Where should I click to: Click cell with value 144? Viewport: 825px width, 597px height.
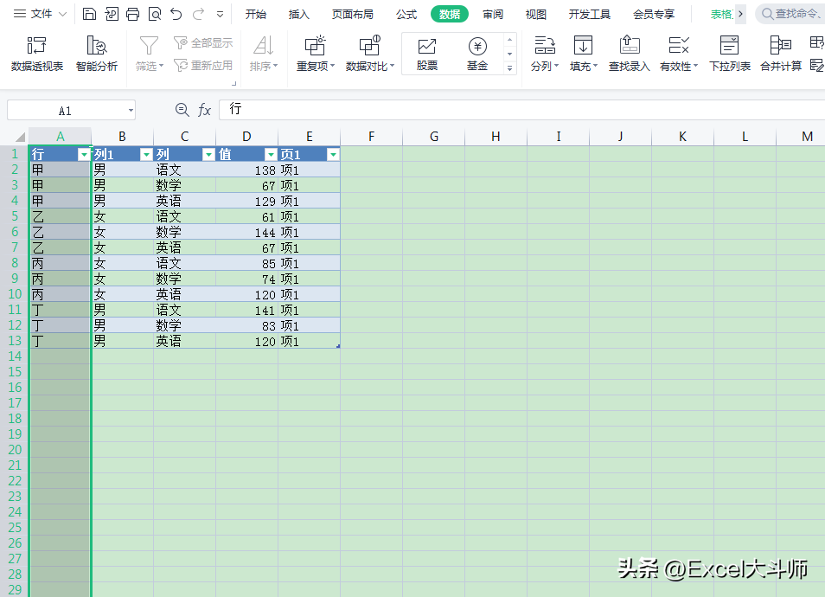pyautogui.click(x=246, y=232)
